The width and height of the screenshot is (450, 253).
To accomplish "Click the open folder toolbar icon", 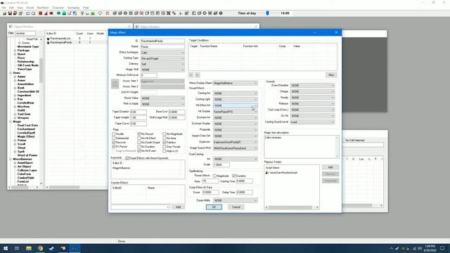I will (4, 13).
